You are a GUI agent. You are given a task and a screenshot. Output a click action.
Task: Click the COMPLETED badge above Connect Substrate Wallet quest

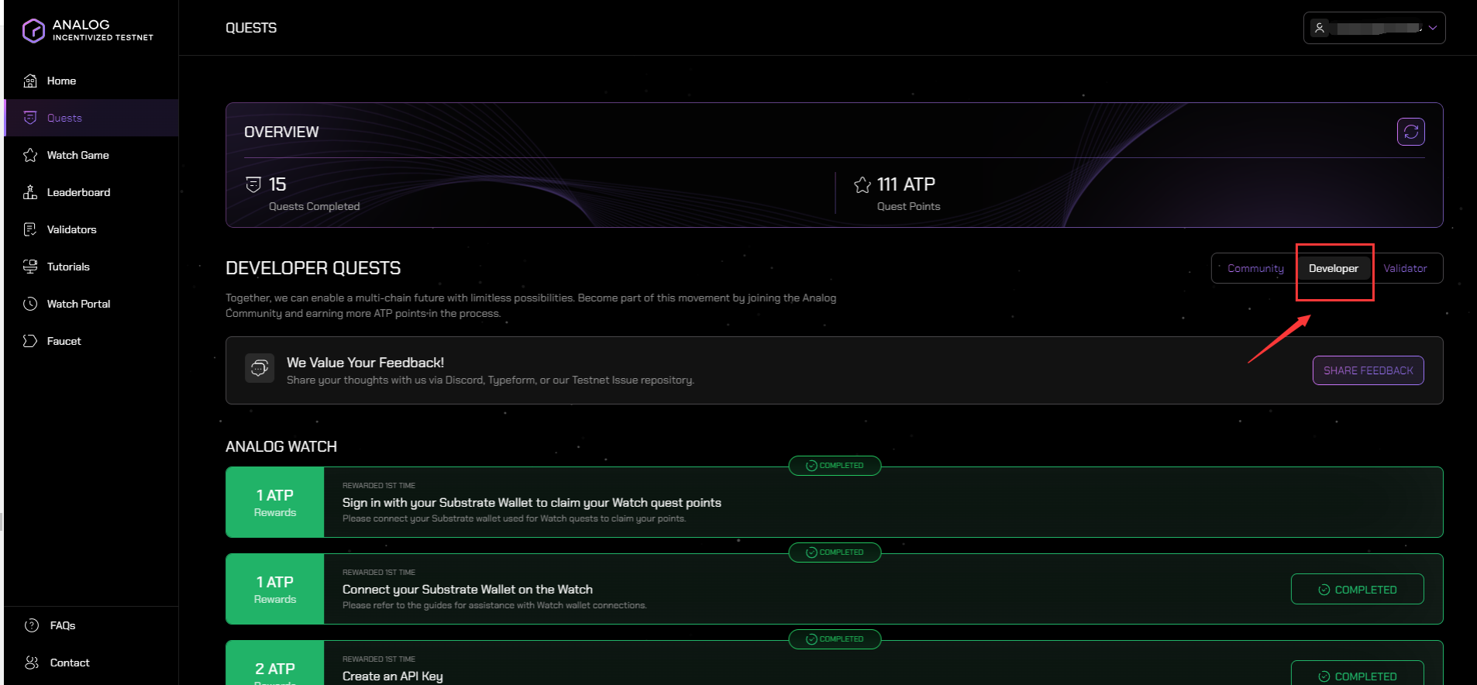[x=835, y=552]
